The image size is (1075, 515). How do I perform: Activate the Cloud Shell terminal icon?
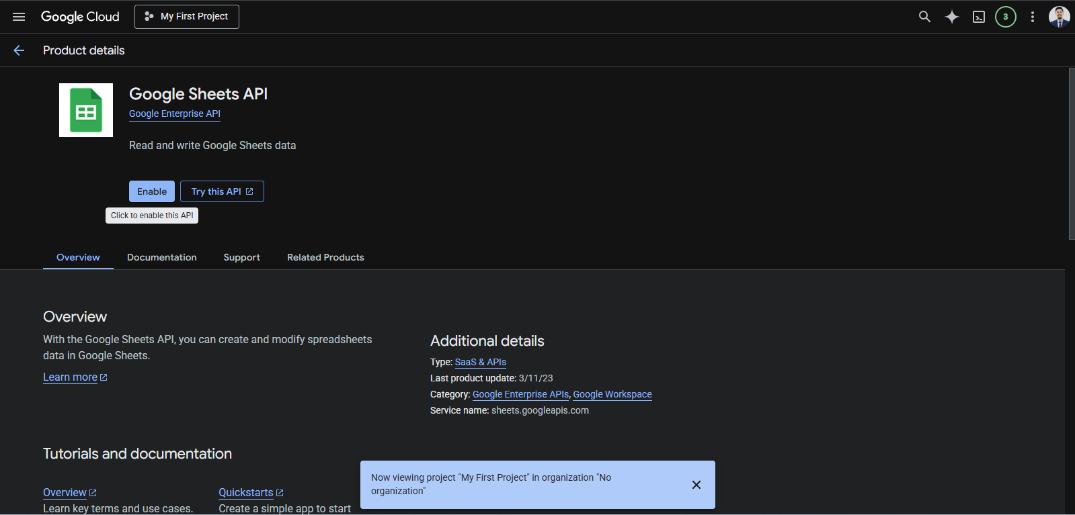click(979, 17)
